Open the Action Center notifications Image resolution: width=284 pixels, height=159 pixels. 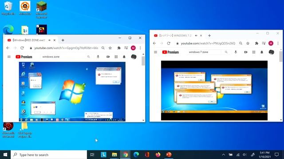[x=276, y=155]
